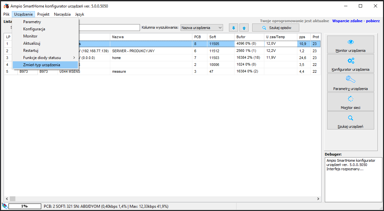Viewport: 384px width, 211px height.
Task: Select Parametry from the menu
Action: point(45,22)
